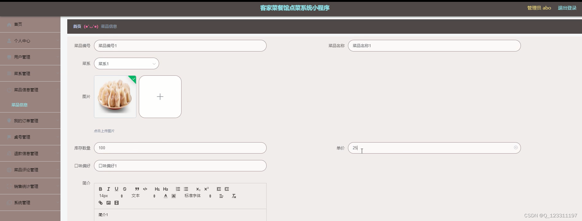Toggle italic formatting in editor
The height and width of the screenshot is (221, 582).
pos(108,189)
